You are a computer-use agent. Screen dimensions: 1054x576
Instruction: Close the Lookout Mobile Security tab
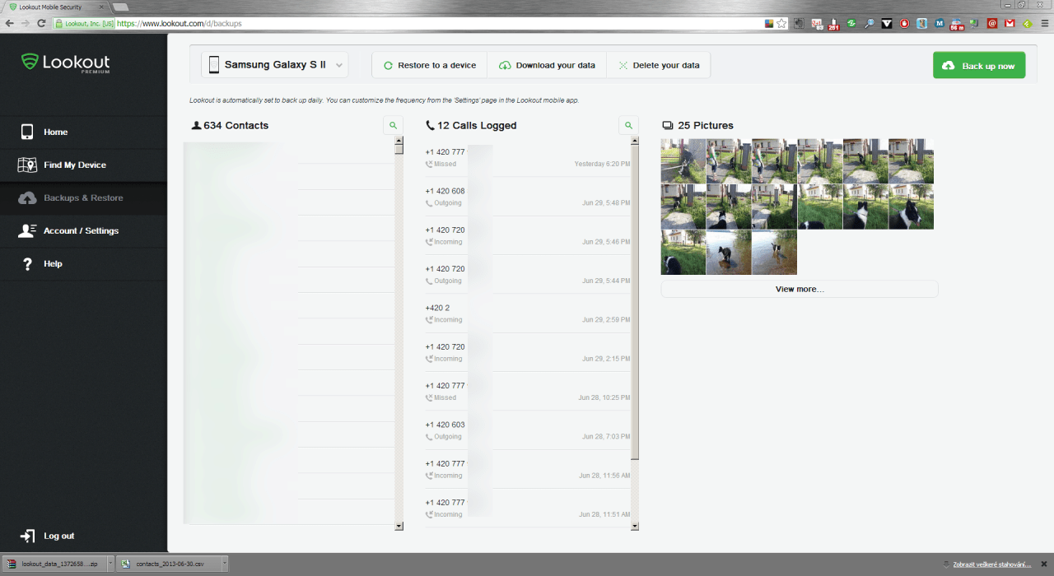(x=100, y=7)
